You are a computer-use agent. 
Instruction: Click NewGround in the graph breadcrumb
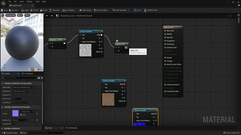(x=67, y=16)
